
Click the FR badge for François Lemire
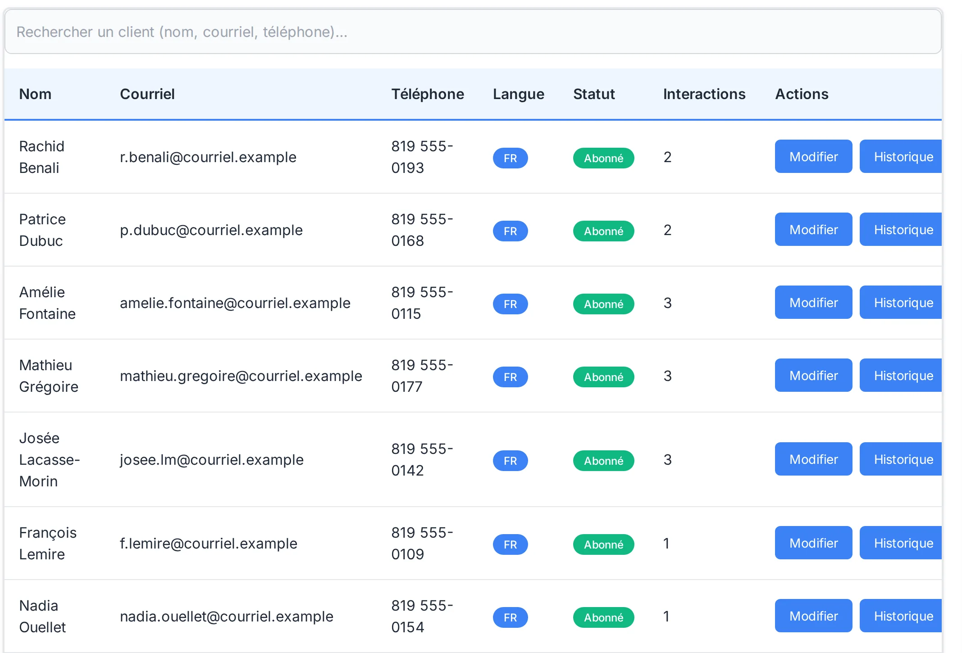click(510, 544)
